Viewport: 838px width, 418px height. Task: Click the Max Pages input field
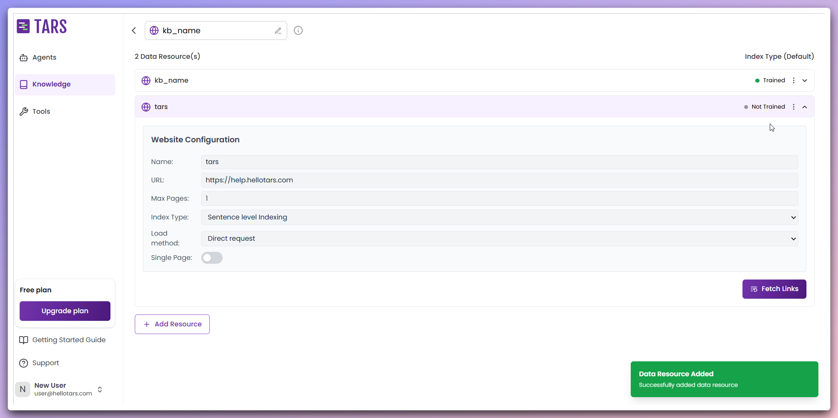click(x=499, y=199)
